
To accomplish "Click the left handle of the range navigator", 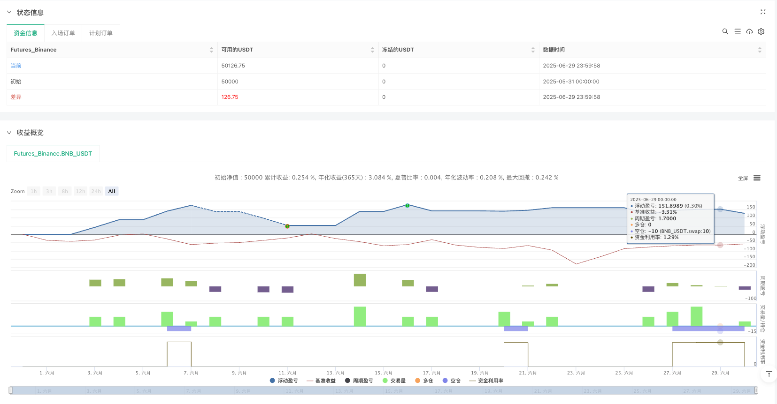I will pyautogui.click(x=10, y=390).
